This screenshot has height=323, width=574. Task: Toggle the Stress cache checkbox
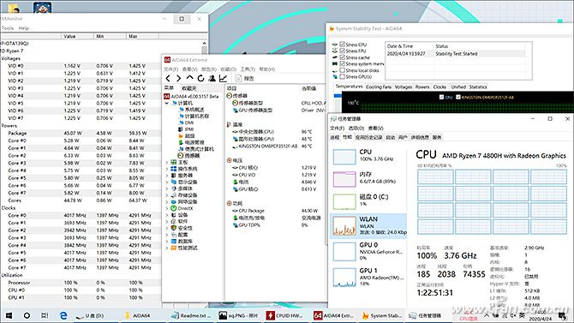pos(343,57)
